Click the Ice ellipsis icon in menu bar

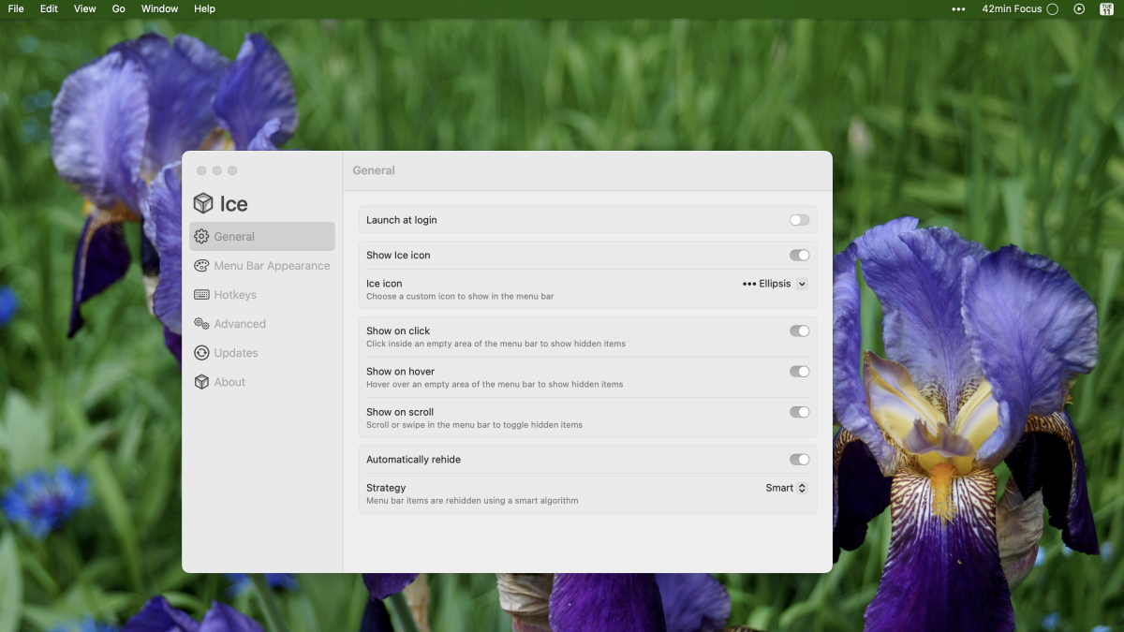(958, 9)
